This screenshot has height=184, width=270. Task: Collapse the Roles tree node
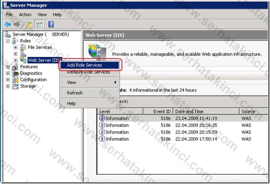pyautogui.click(x=8, y=41)
